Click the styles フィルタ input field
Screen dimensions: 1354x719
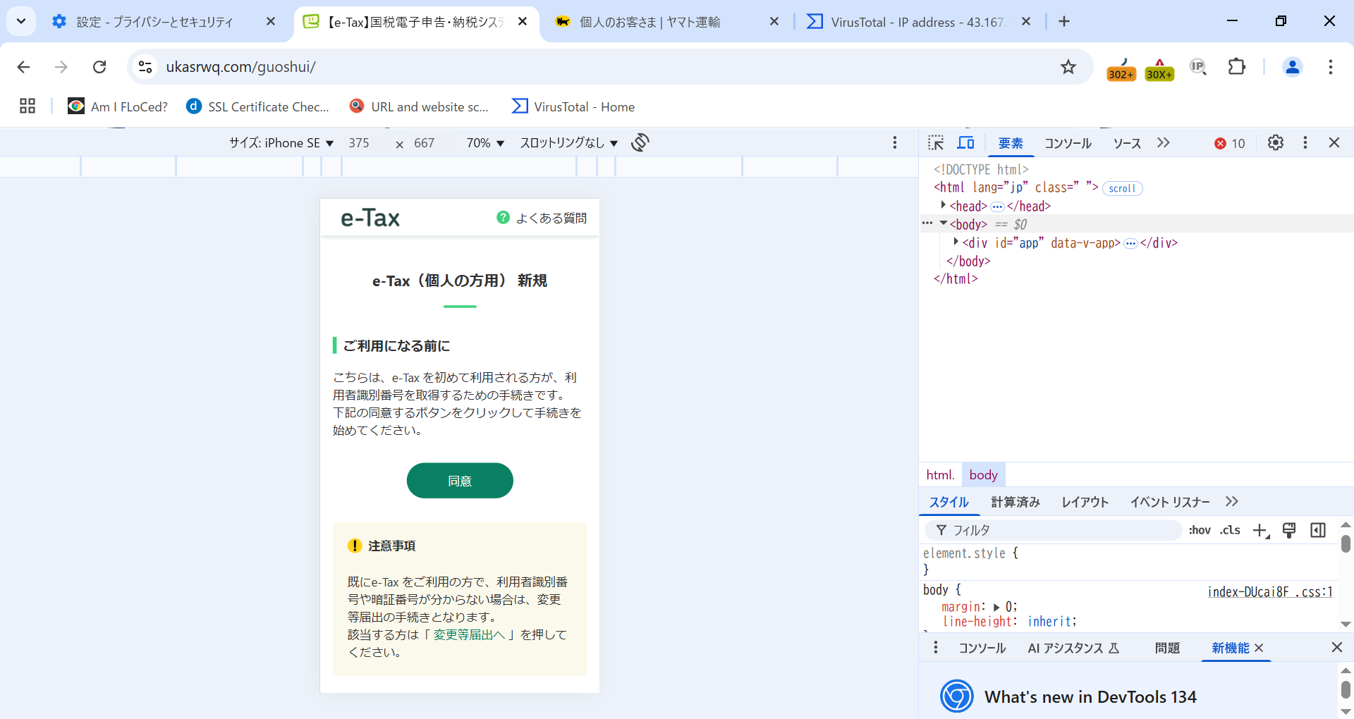pos(1054,530)
